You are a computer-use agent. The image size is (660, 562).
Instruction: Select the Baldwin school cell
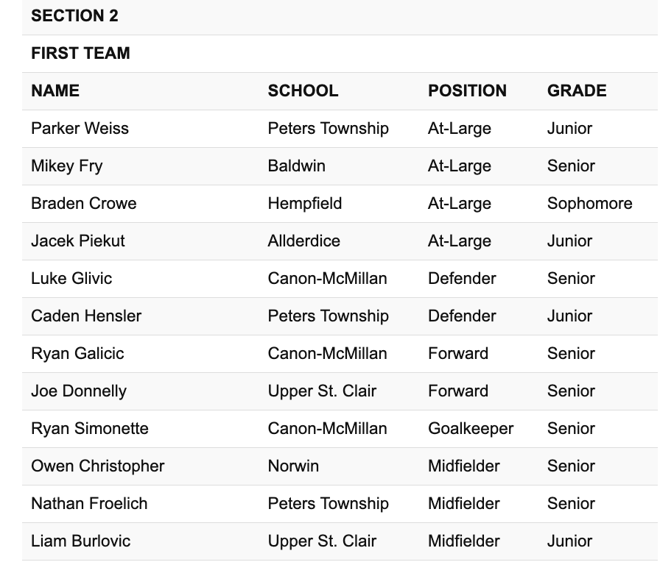coord(296,166)
